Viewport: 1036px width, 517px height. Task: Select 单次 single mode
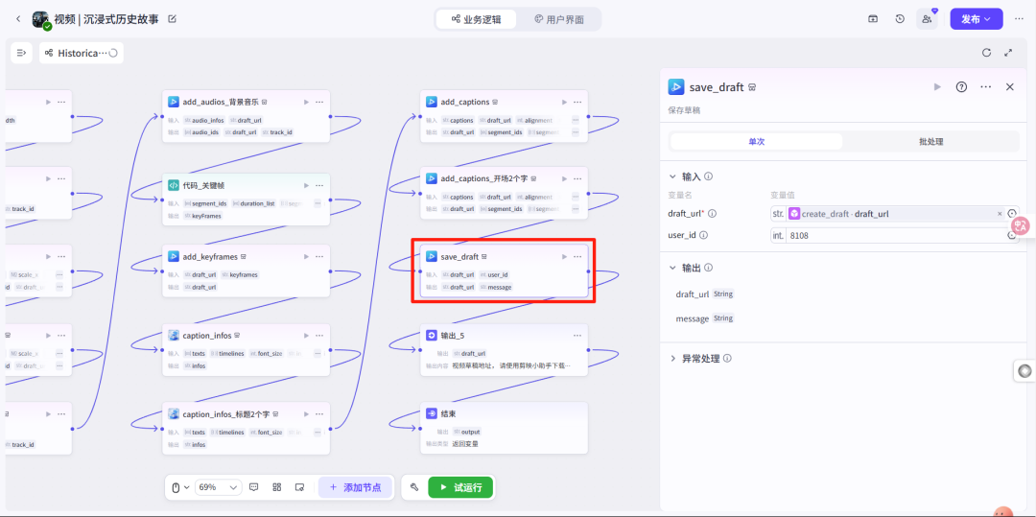coord(757,141)
